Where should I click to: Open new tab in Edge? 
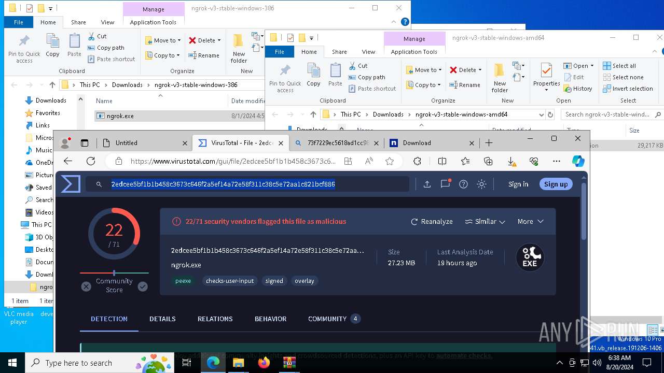pos(489,143)
